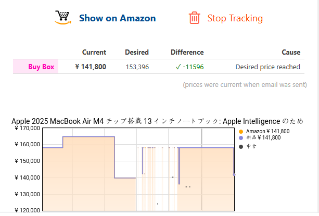Screen dimensions: 319x216
Task: Click the orange trash bin icon
Action: tap(194, 18)
